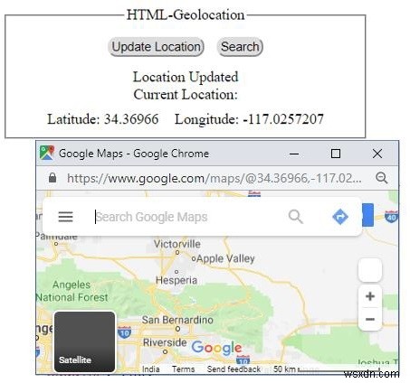Open the Send feedback link
410x383 pixels.
[x=234, y=369]
